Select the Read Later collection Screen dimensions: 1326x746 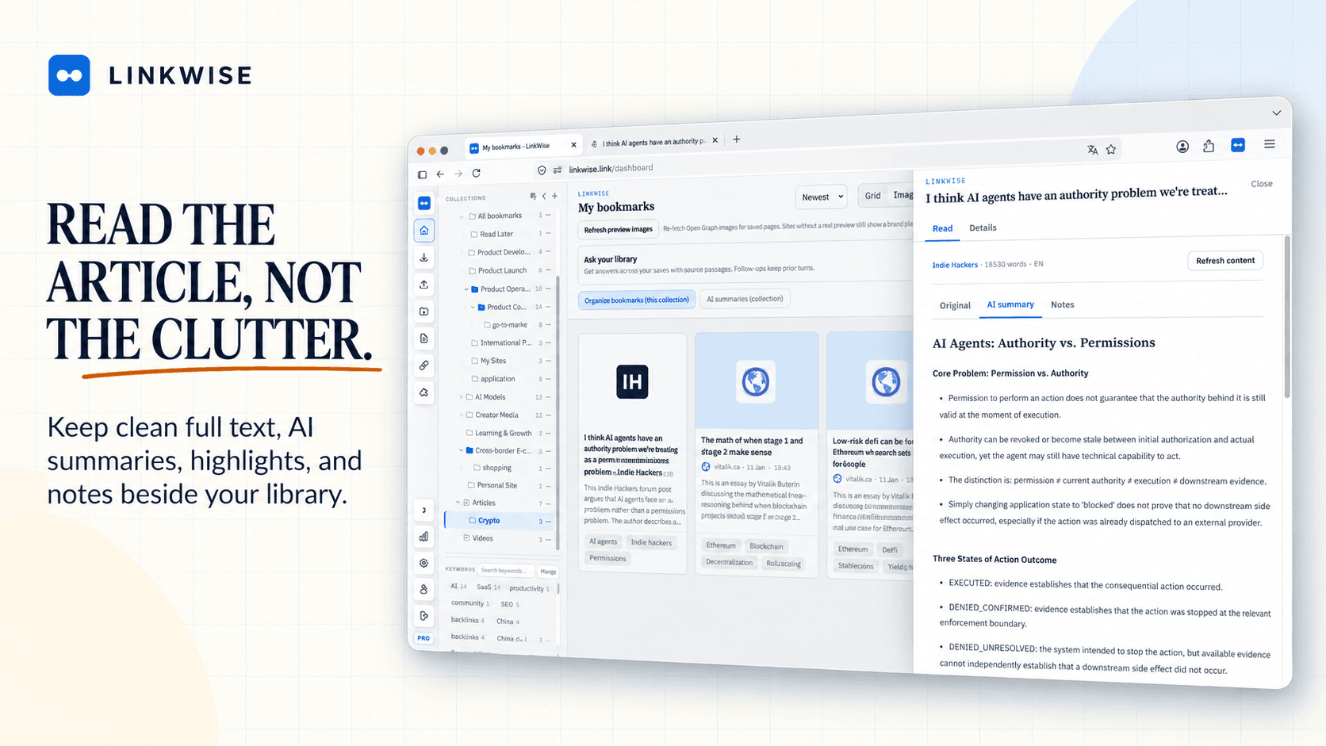(x=496, y=234)
